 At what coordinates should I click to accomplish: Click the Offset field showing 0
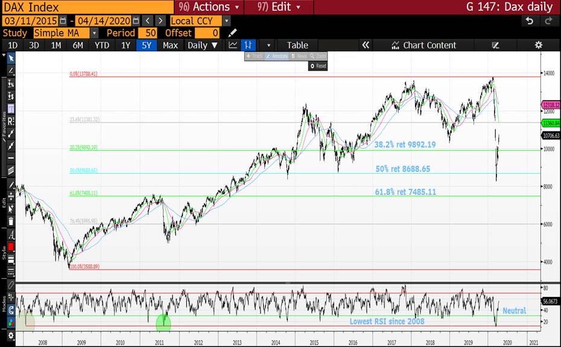tap(207, 33)
